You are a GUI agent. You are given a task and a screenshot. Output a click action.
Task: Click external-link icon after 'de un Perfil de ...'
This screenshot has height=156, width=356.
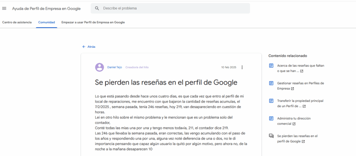point(304,106)
